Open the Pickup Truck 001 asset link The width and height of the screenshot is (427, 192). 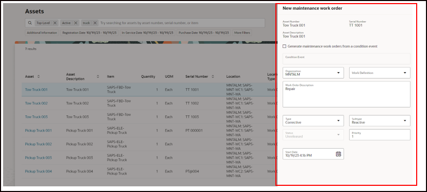38,131
